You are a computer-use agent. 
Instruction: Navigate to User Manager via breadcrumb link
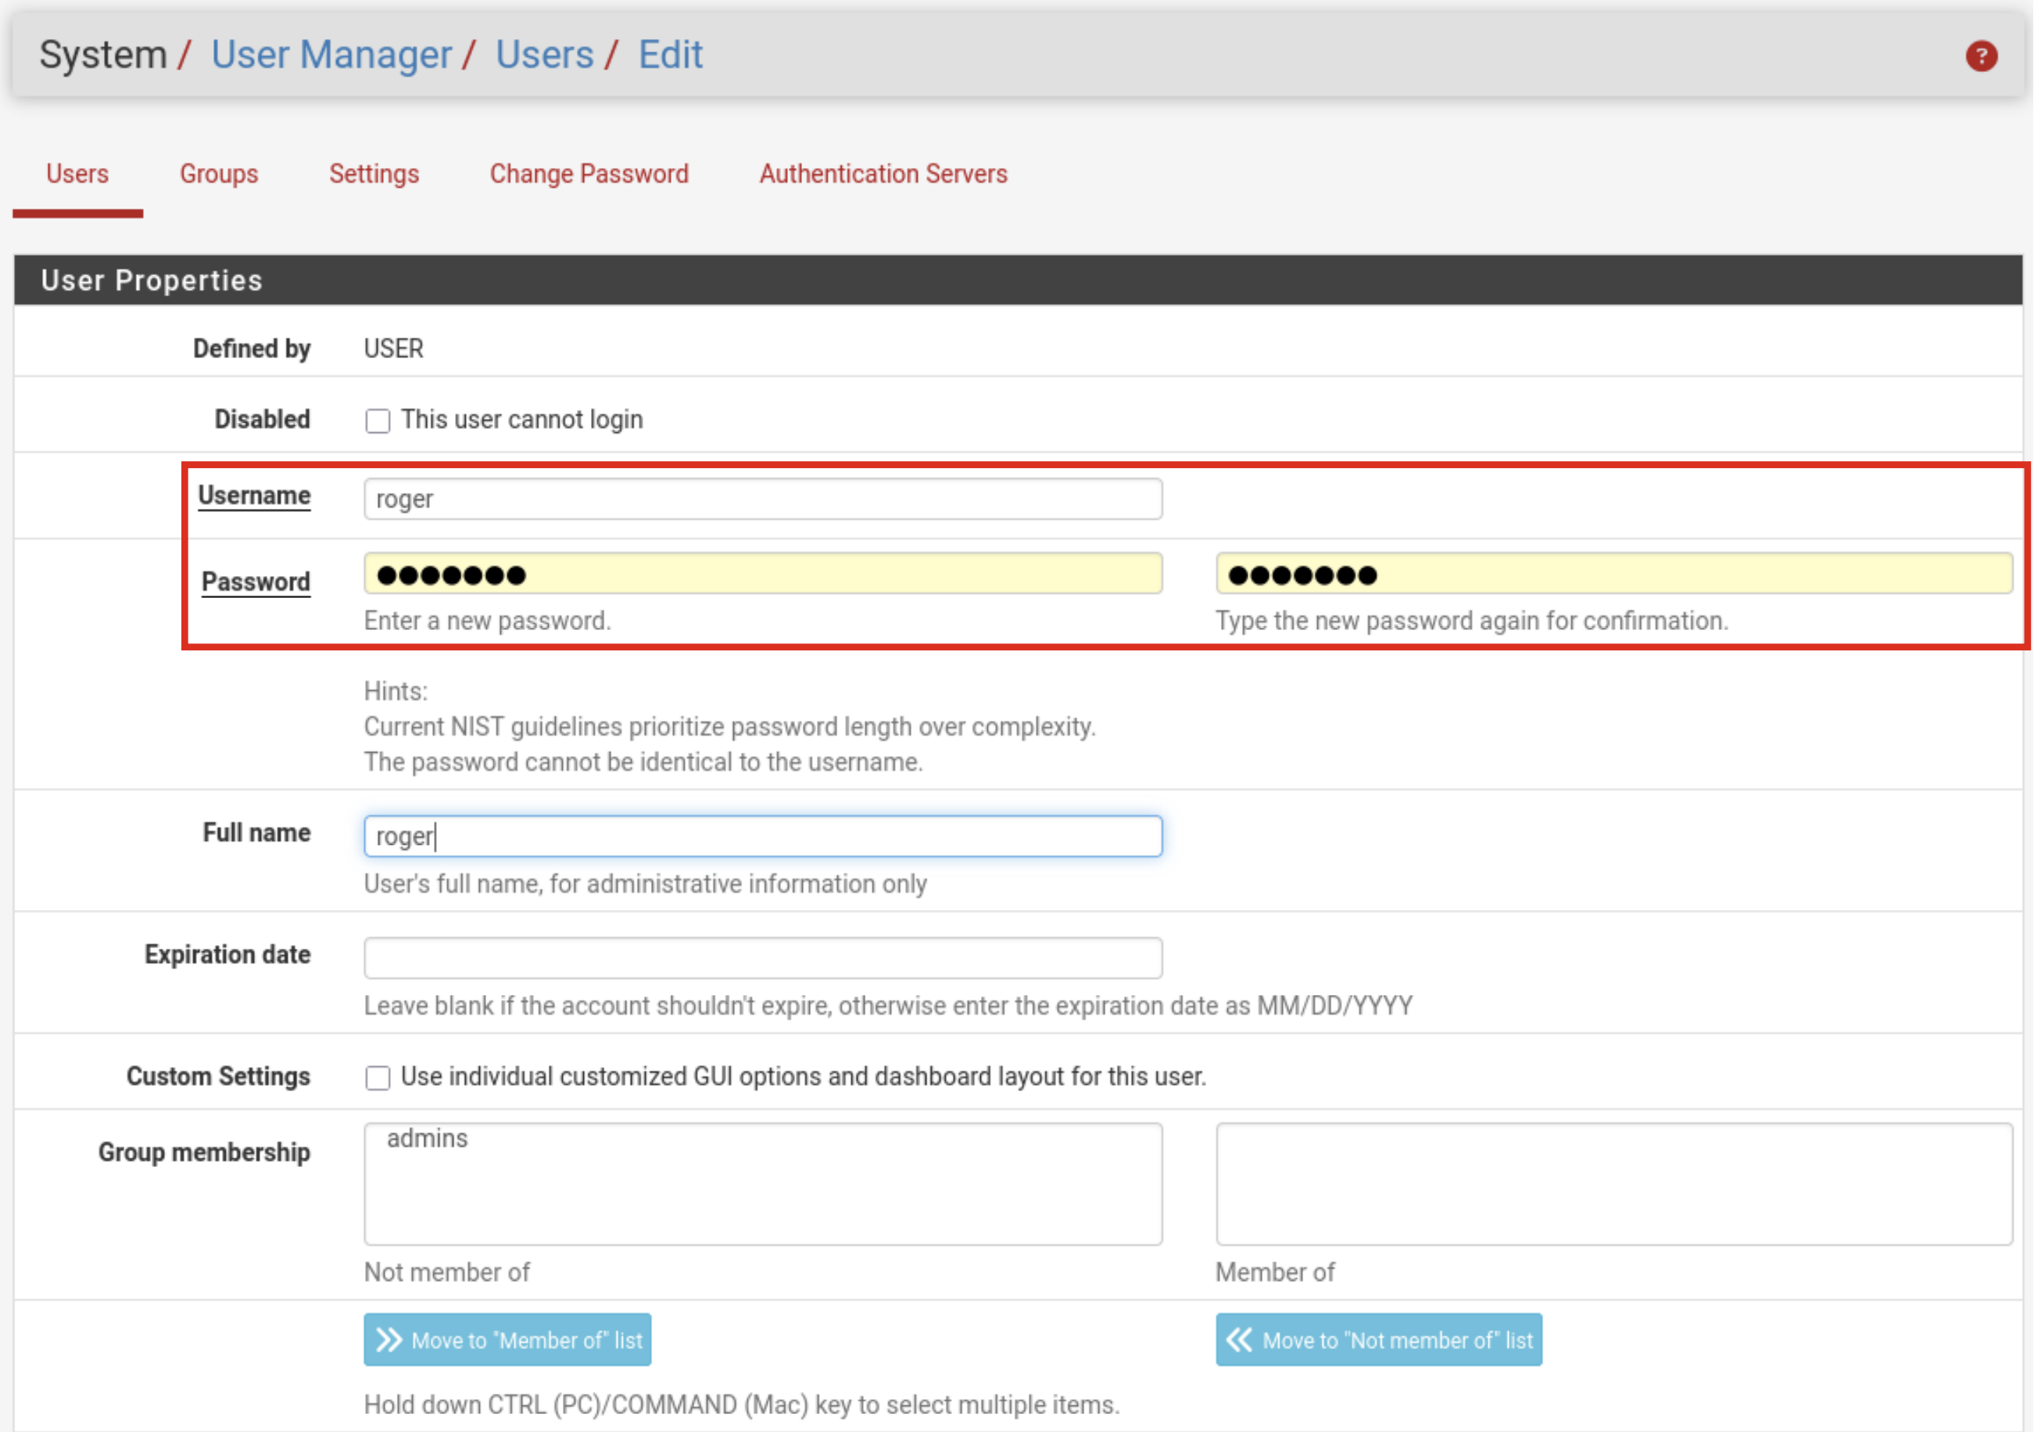(x=331, y=54)
